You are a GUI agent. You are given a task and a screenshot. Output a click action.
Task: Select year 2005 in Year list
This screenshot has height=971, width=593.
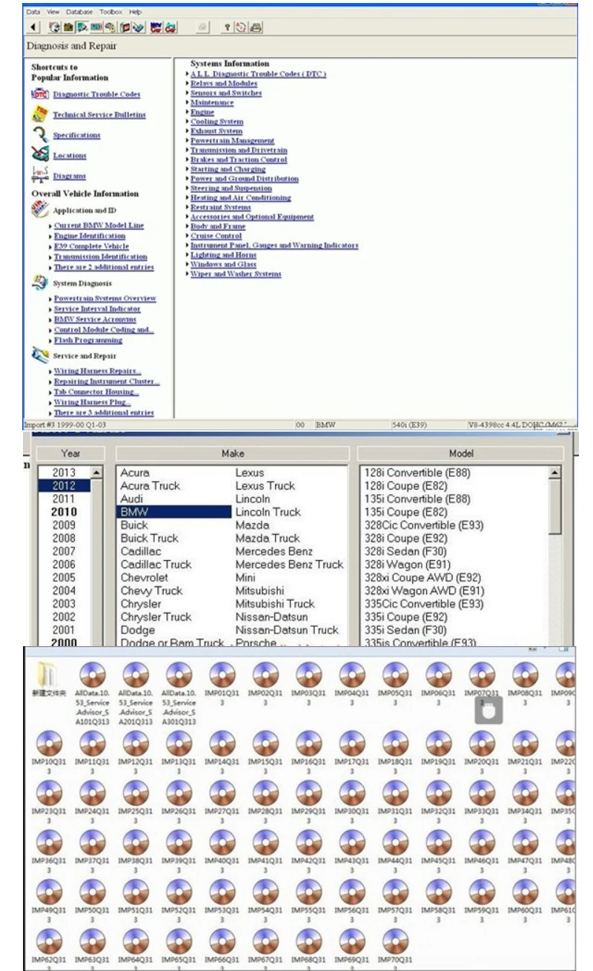coord(63,578)
